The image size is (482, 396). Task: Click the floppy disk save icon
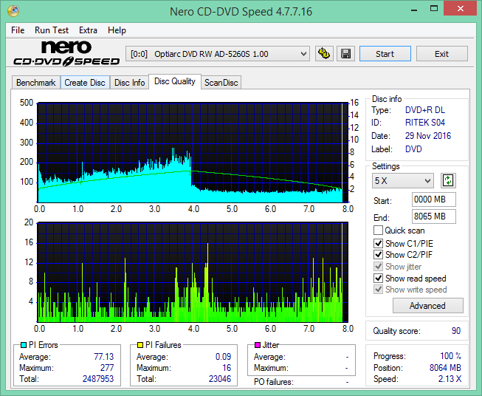click(346, 54)
